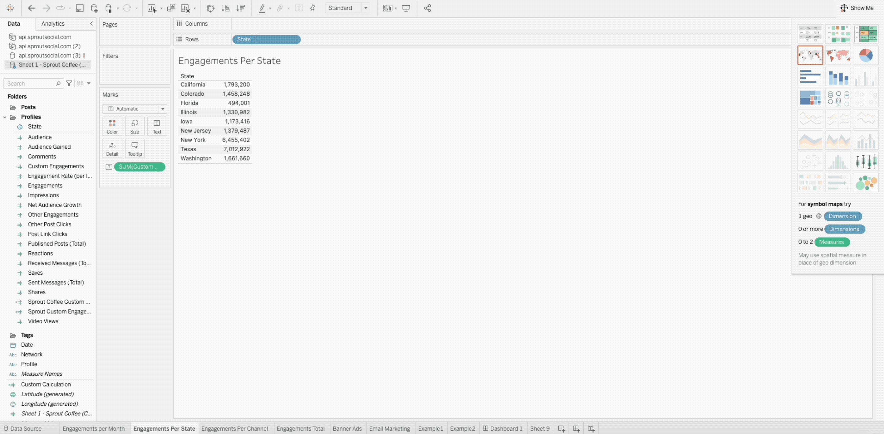Collapse the Profiles folder
Screen dimensions: 884x434
(5, 117)
